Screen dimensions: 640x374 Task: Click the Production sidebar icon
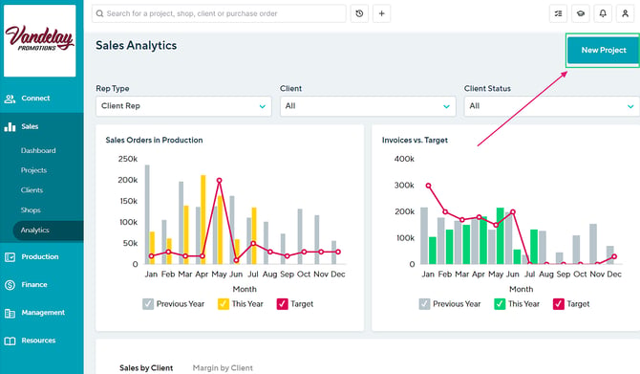tap(10, 257)
